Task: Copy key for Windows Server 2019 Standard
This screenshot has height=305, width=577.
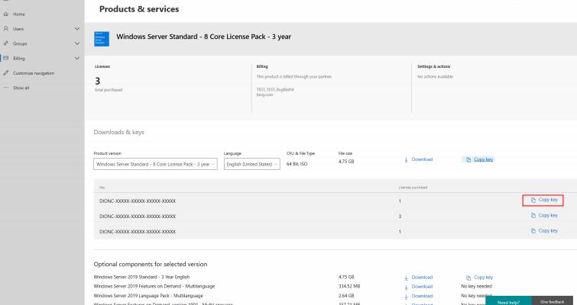Action: (483, 277)
